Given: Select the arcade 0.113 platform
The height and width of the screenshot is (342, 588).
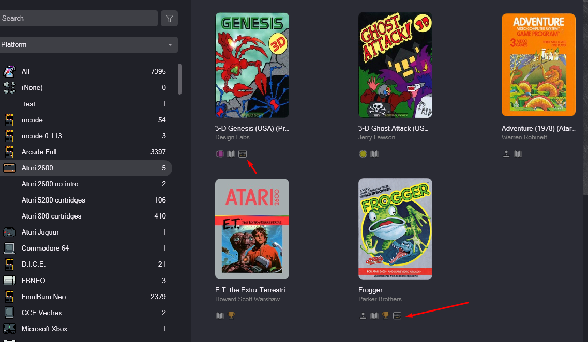Looking at the screenshot, I should tap(86, 136).
